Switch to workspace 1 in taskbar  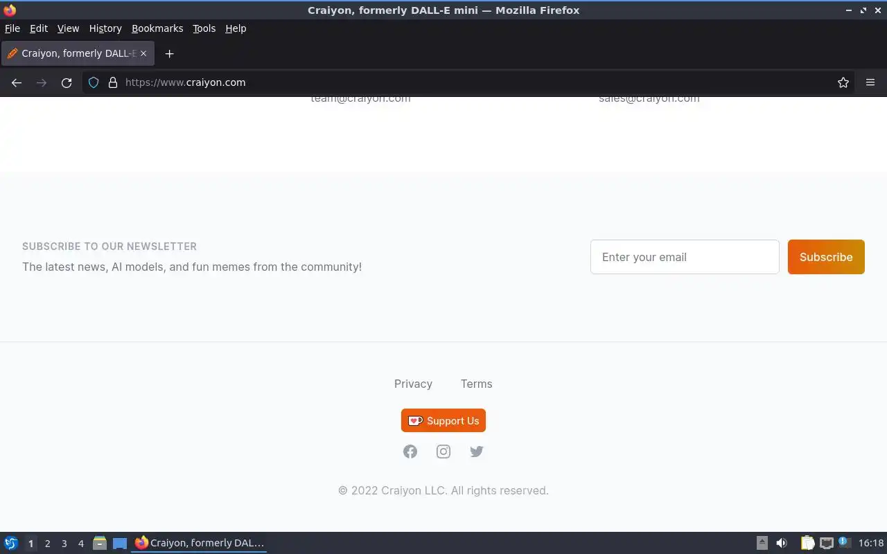coord(30,544)
